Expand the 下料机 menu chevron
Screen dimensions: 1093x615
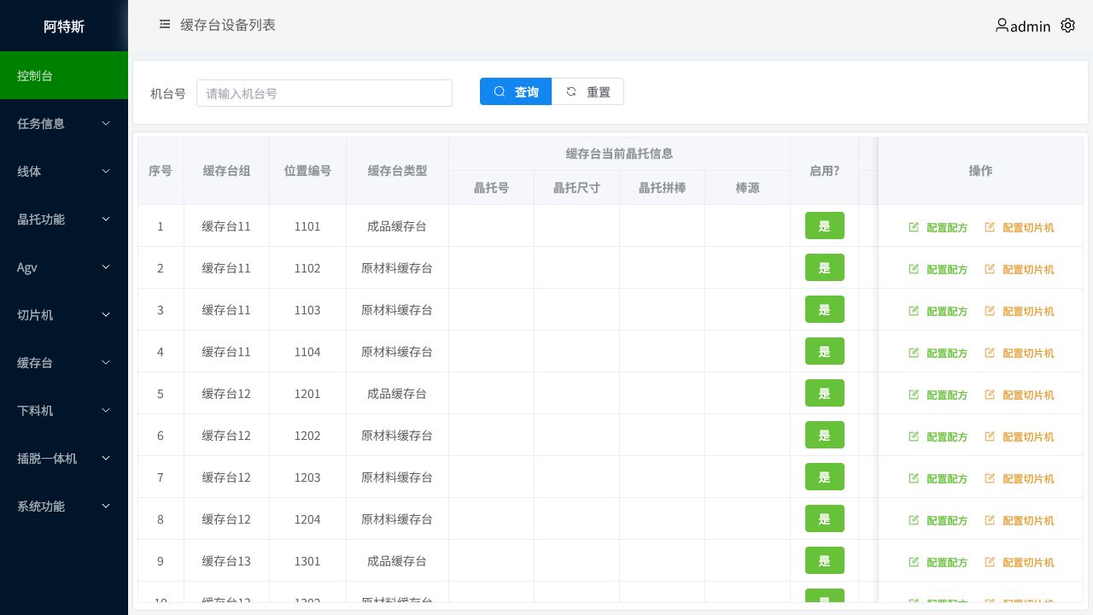106,410
